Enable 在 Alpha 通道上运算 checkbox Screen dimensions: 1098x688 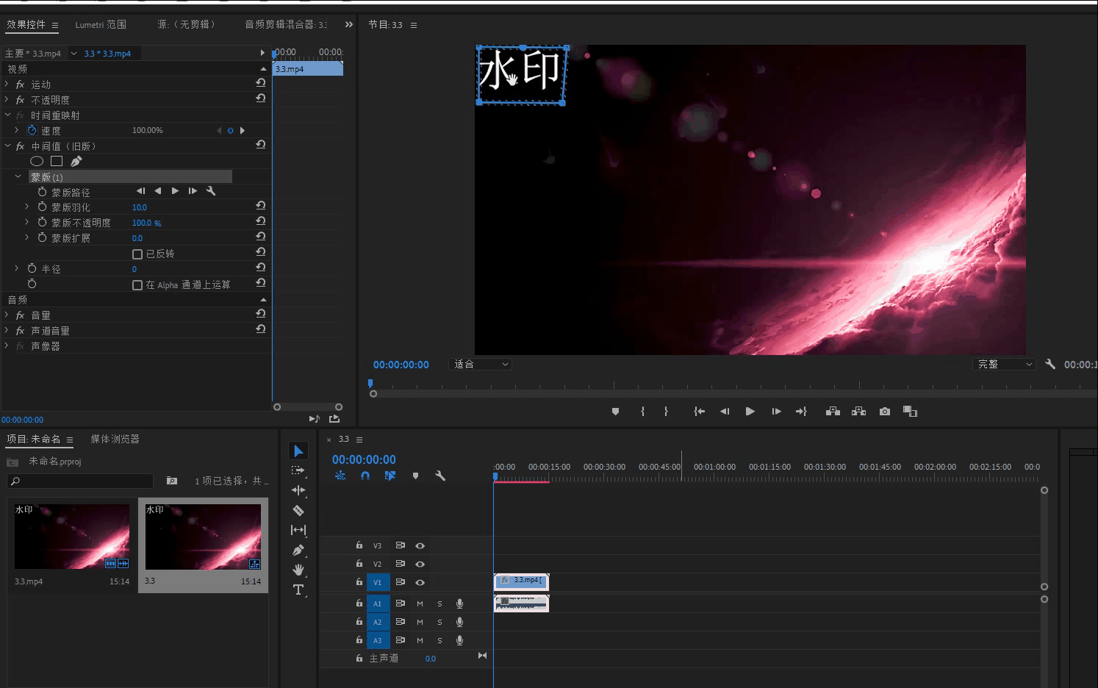(x=137, y=285)
